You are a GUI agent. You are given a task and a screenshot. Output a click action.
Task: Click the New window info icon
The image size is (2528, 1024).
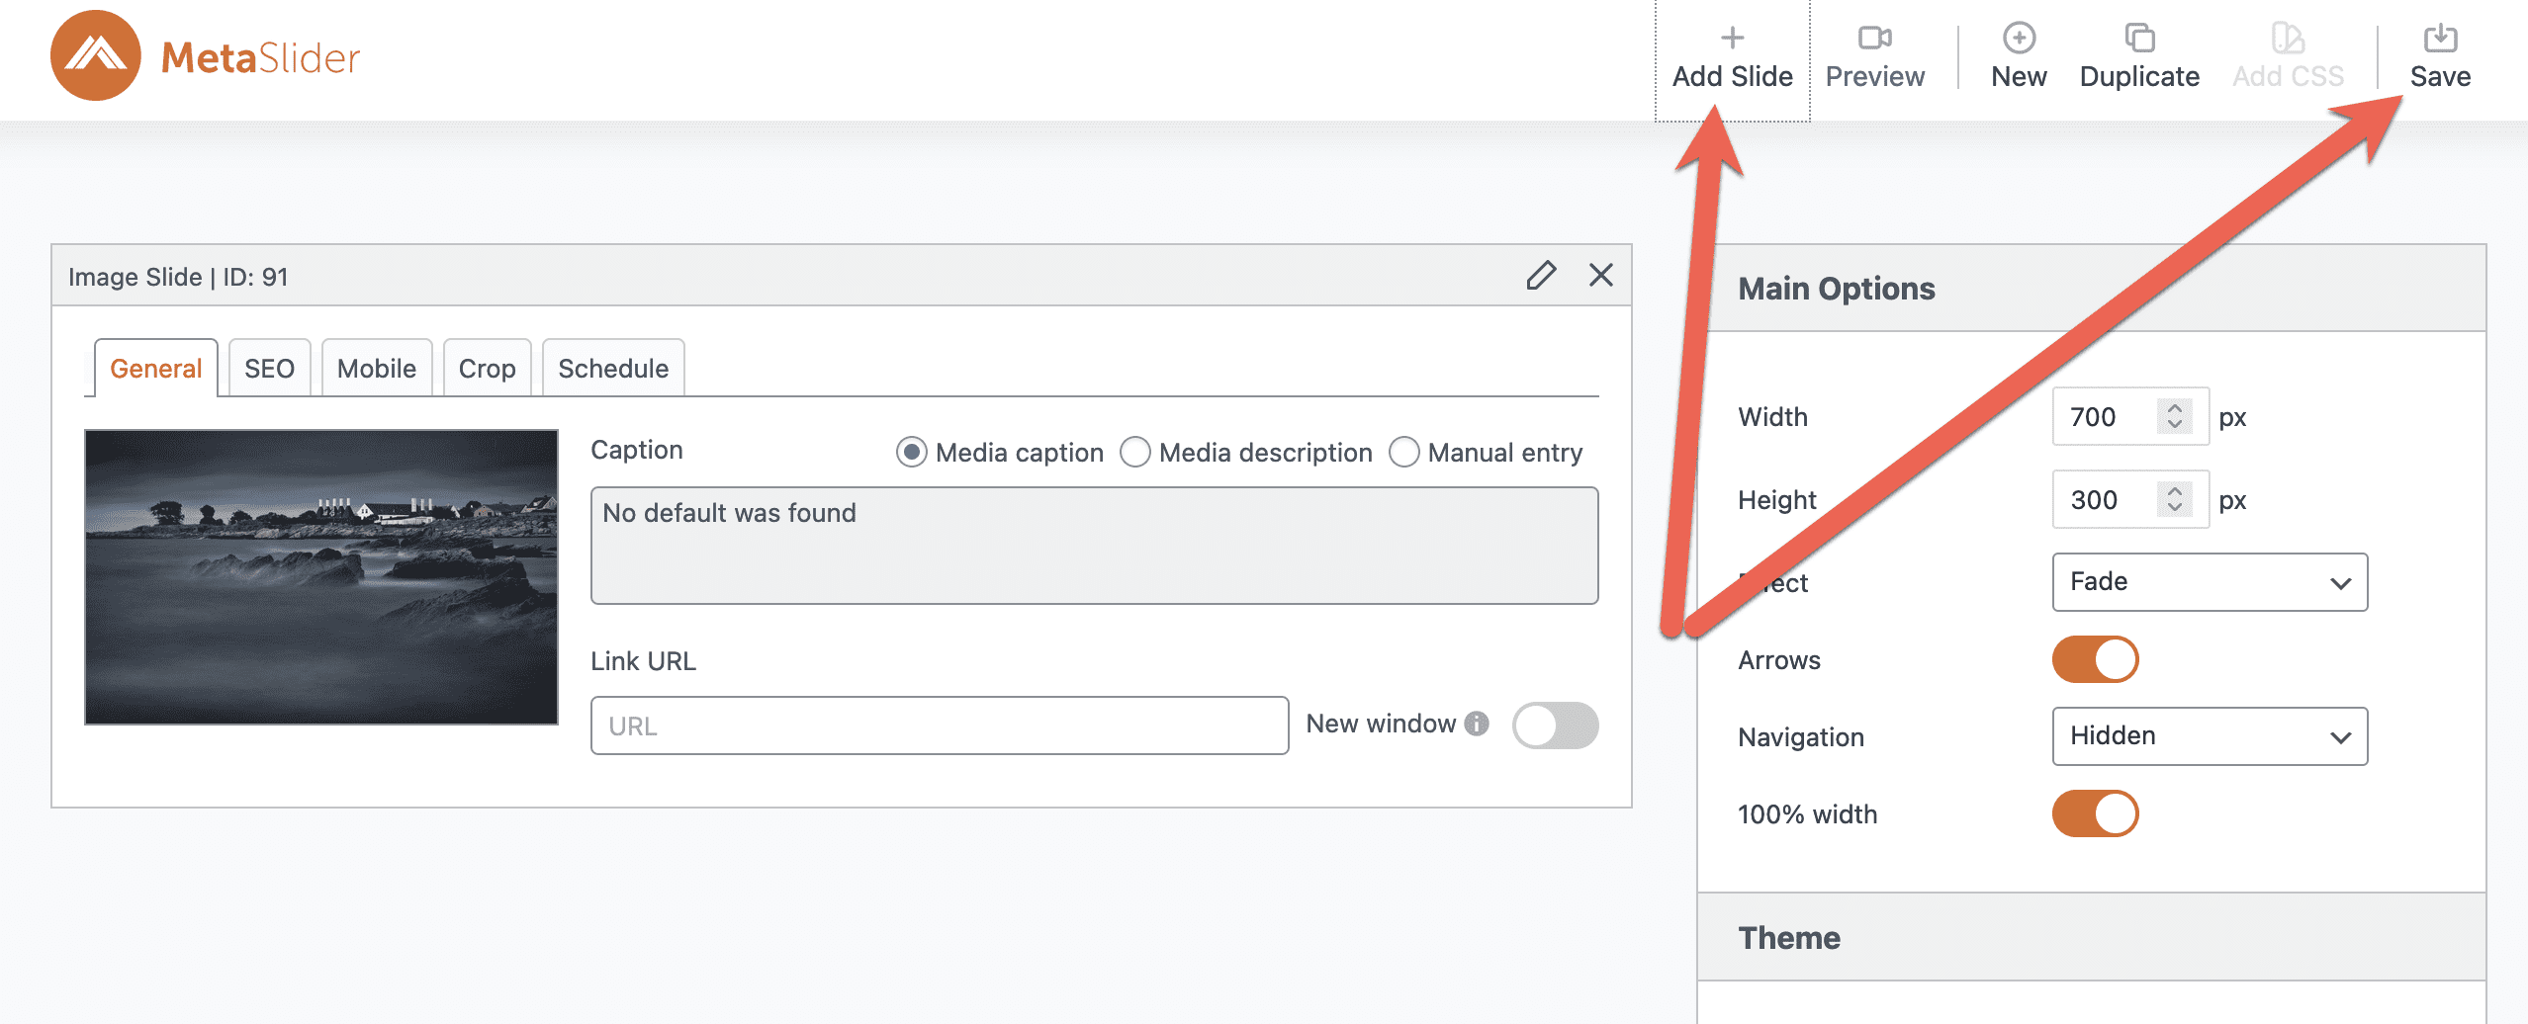1477,724
